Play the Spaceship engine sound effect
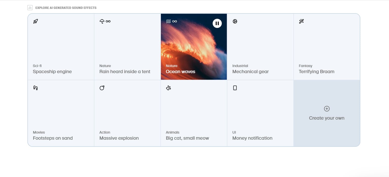389x177 pixels. [x=52, y=72]
